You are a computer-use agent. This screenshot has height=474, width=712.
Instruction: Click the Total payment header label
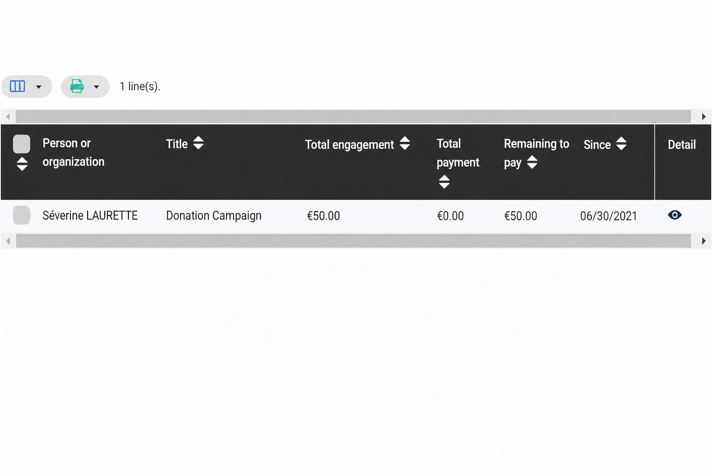coord(458,153)
